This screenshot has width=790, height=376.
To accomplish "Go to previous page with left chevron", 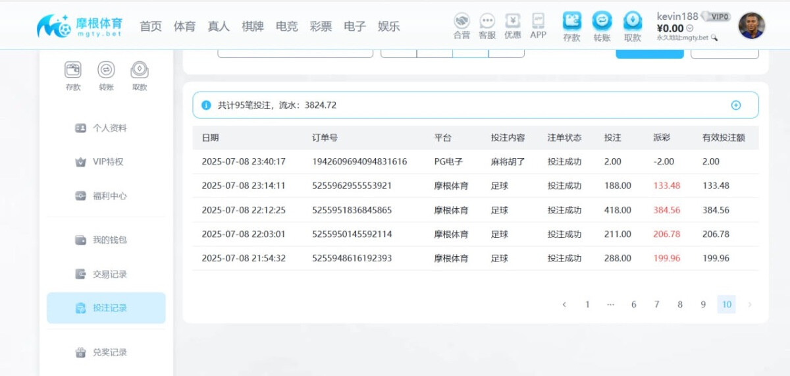I will pos(564,304).
